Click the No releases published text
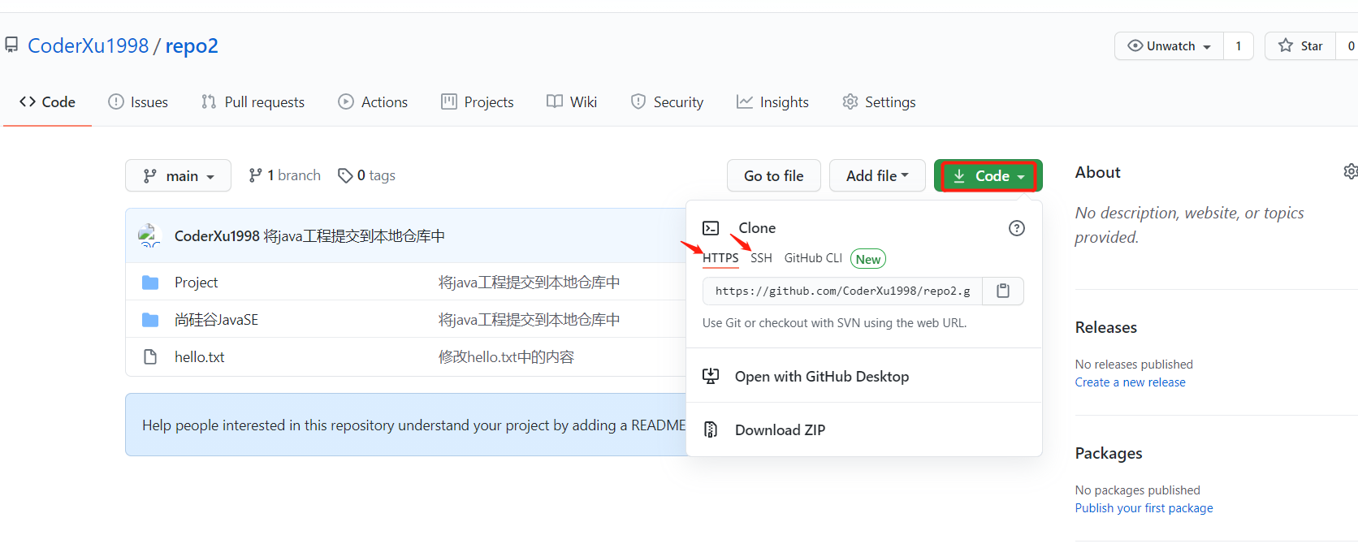 [x=1134, y=365]
